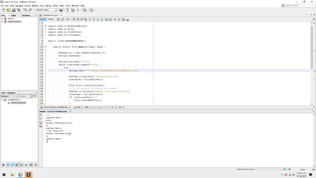Cancel the running process in status bar
This screenshot has width=316, height=178.
pos(290,169)
